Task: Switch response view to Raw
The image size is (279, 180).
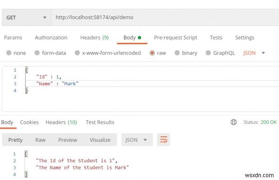Action: tap(40, 140)
